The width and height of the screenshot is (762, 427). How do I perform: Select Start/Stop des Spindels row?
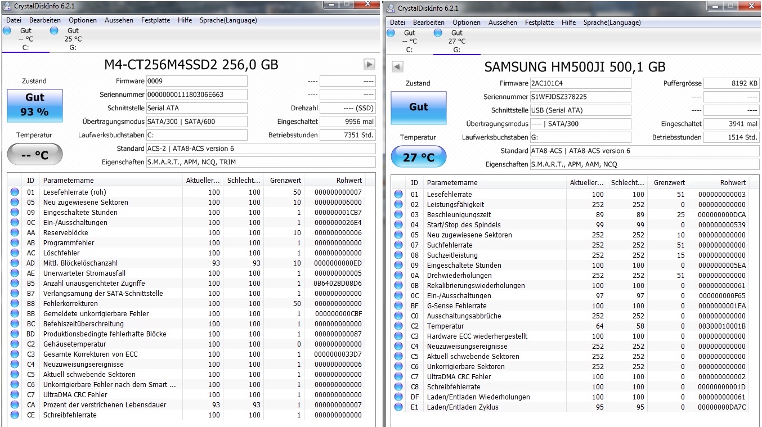(x=570, y=225)
